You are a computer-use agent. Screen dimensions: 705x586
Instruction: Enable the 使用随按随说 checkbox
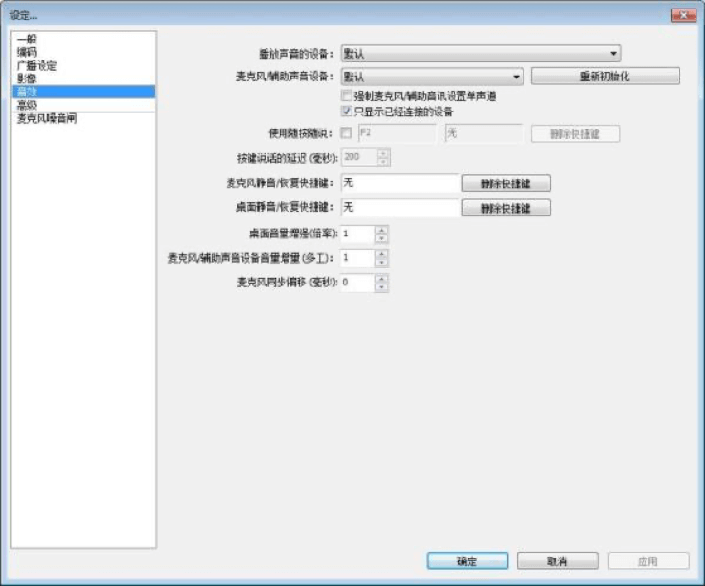[346, 133]
